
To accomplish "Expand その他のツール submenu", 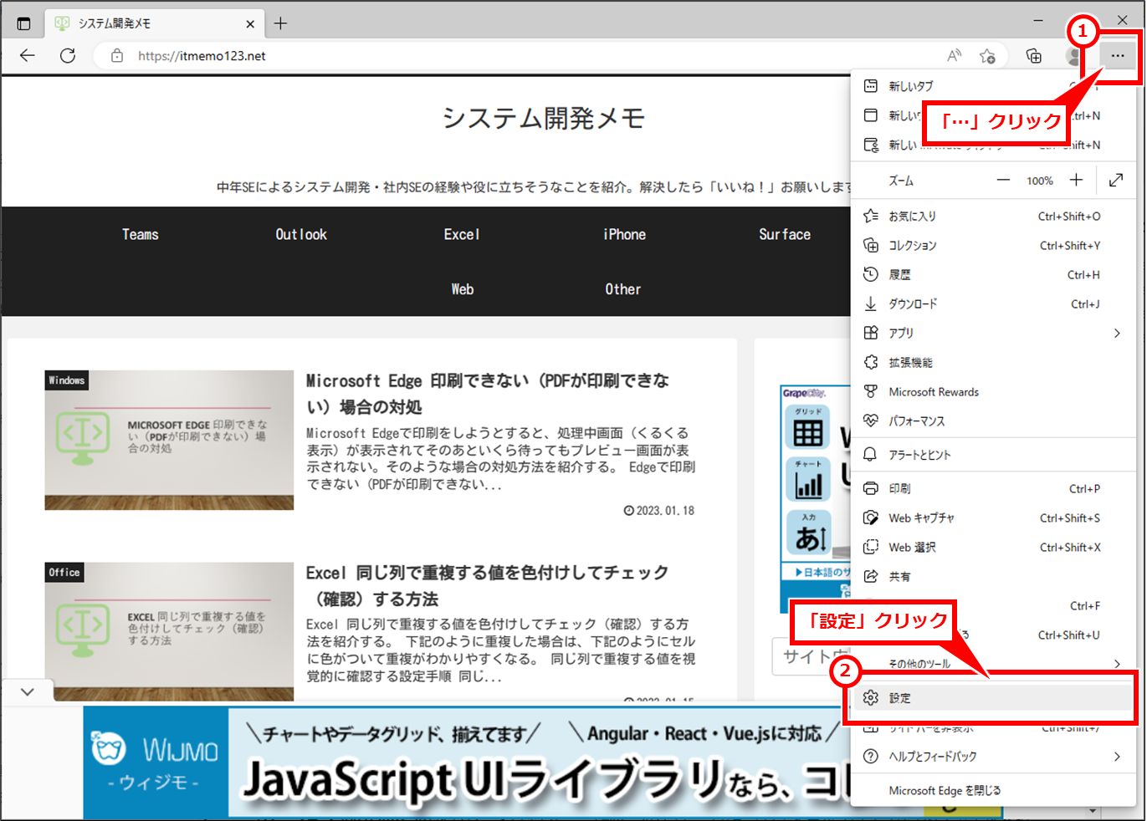I will 993,664.
